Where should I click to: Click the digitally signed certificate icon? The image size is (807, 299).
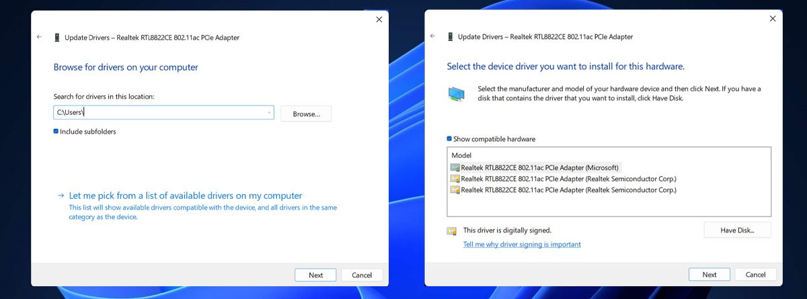point(453,230)
